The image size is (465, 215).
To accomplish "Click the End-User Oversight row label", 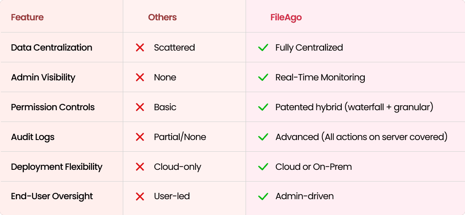I will tap(52, 196).
